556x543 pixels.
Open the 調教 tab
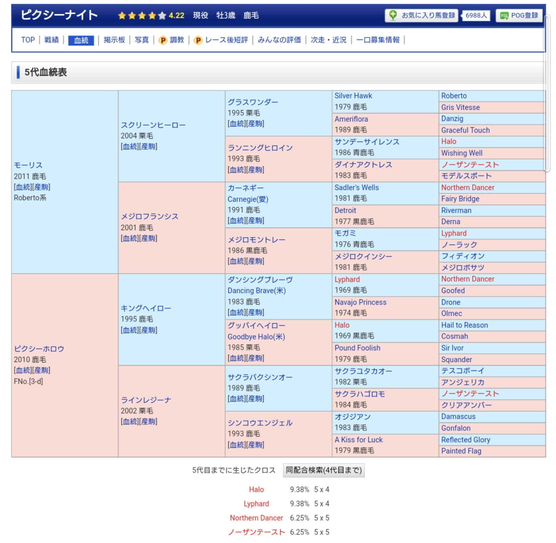[177, 40]
